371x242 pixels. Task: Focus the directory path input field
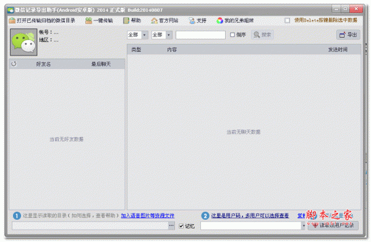[90, 226]
